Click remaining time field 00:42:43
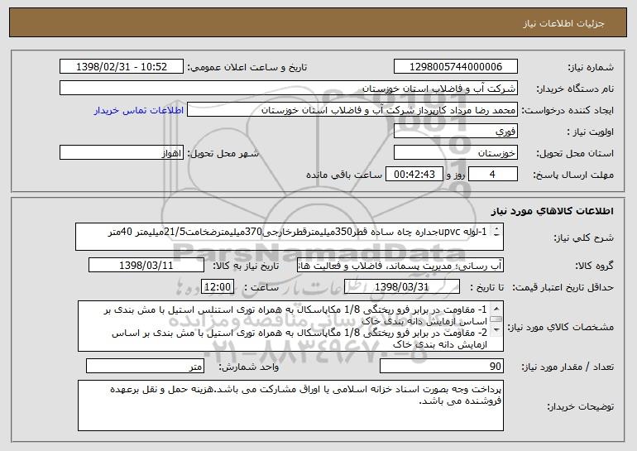 414,174
